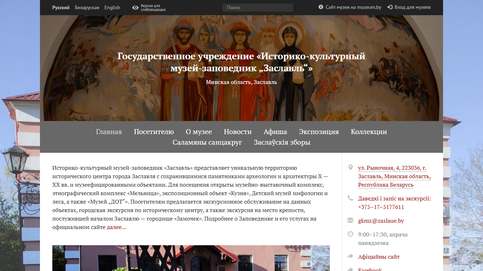Viewport: 483px width, 271px height.
Task: Open the Коллекции menu item
Action: (369, 132)
